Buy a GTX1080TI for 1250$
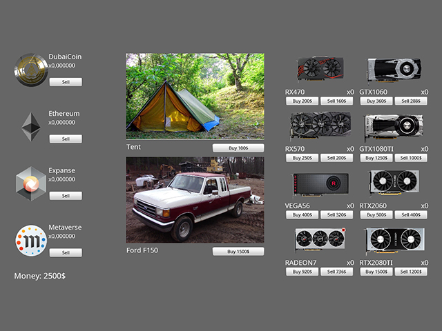The width and height of the screenshot is (442, 331). pyautogui.click(x=376, y=158)
